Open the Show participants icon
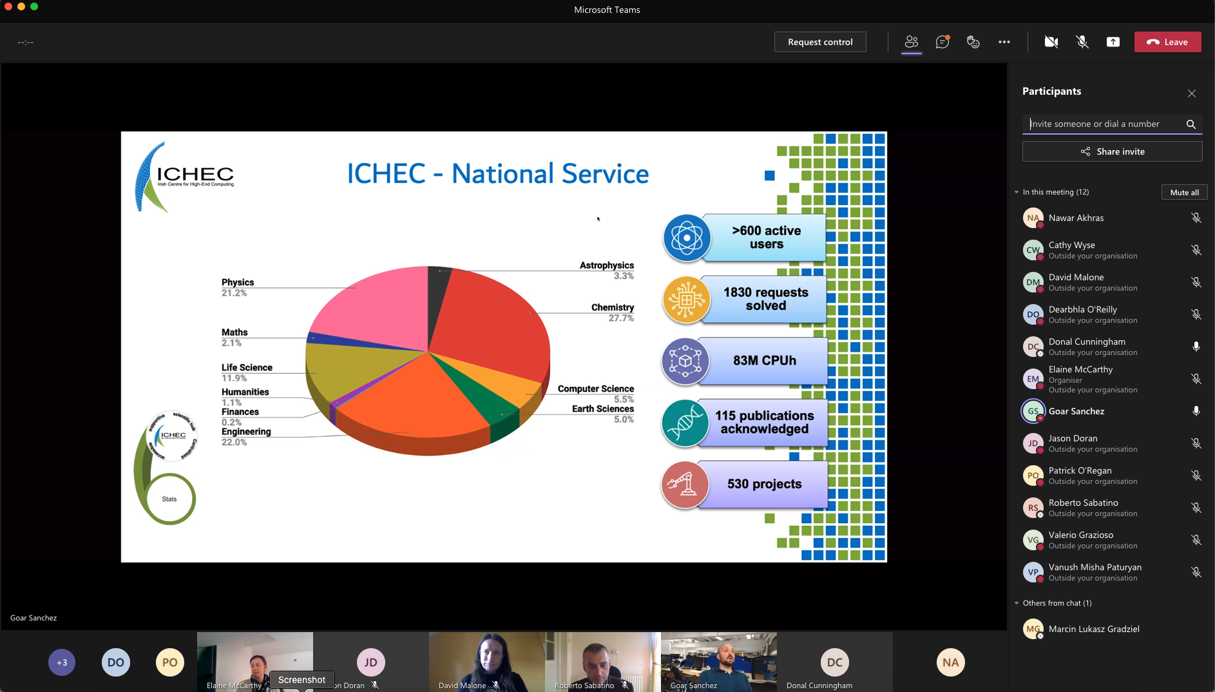This screenshot has width=1215, height=692. [x=911, y=42]
